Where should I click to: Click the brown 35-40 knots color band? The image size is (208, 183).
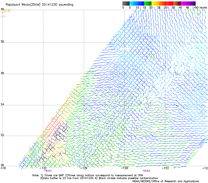coord(177,3)
